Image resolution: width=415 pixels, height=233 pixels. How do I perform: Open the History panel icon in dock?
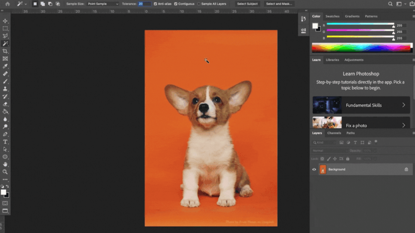click(303, 19)
